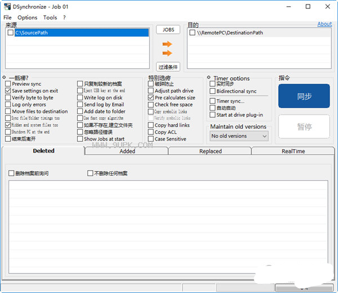338x293 pixels.
Task: Open the JOBS button
Action: 168,29
